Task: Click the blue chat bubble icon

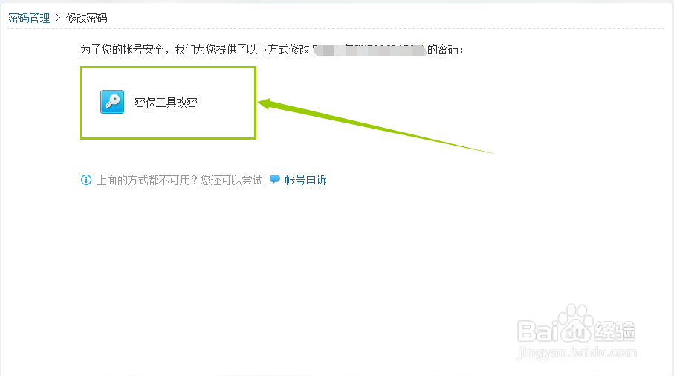Action: [x=275, y=179]
